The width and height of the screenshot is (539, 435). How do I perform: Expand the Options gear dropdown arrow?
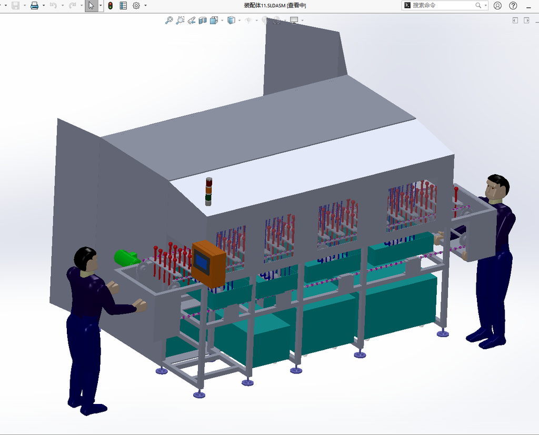click(x=145, y=5)
